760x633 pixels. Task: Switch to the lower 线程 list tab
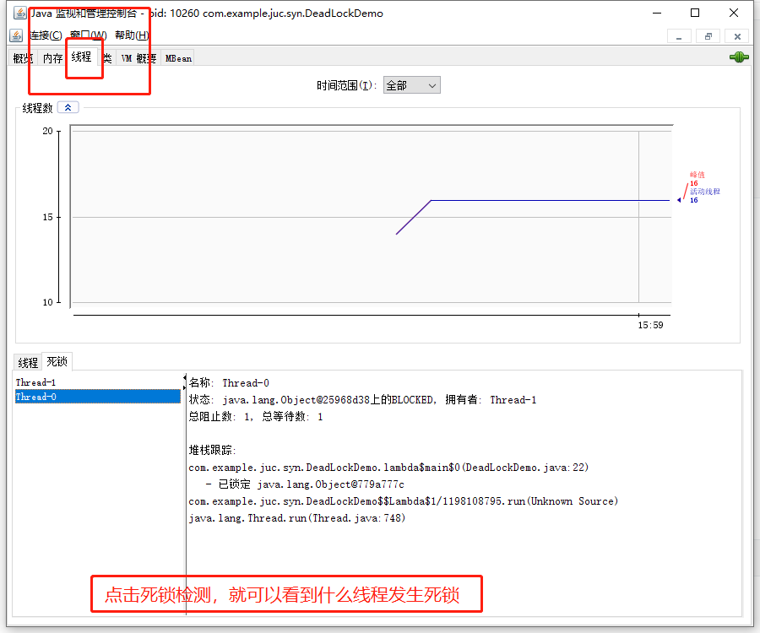[28, 362]
